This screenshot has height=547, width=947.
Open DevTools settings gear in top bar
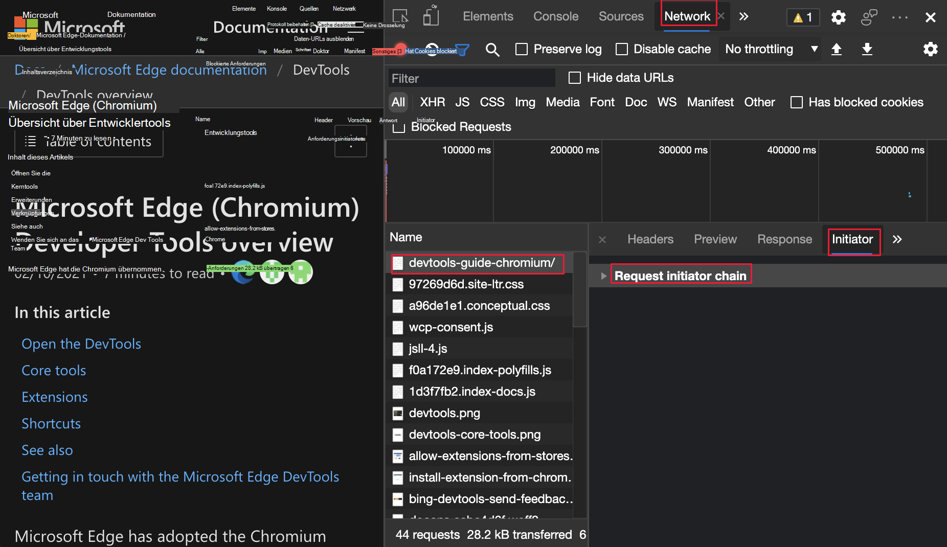(x=838, y=17)
